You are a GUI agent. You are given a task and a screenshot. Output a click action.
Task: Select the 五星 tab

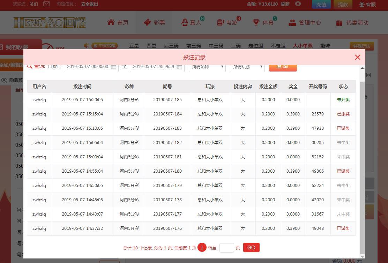[134, 46]
